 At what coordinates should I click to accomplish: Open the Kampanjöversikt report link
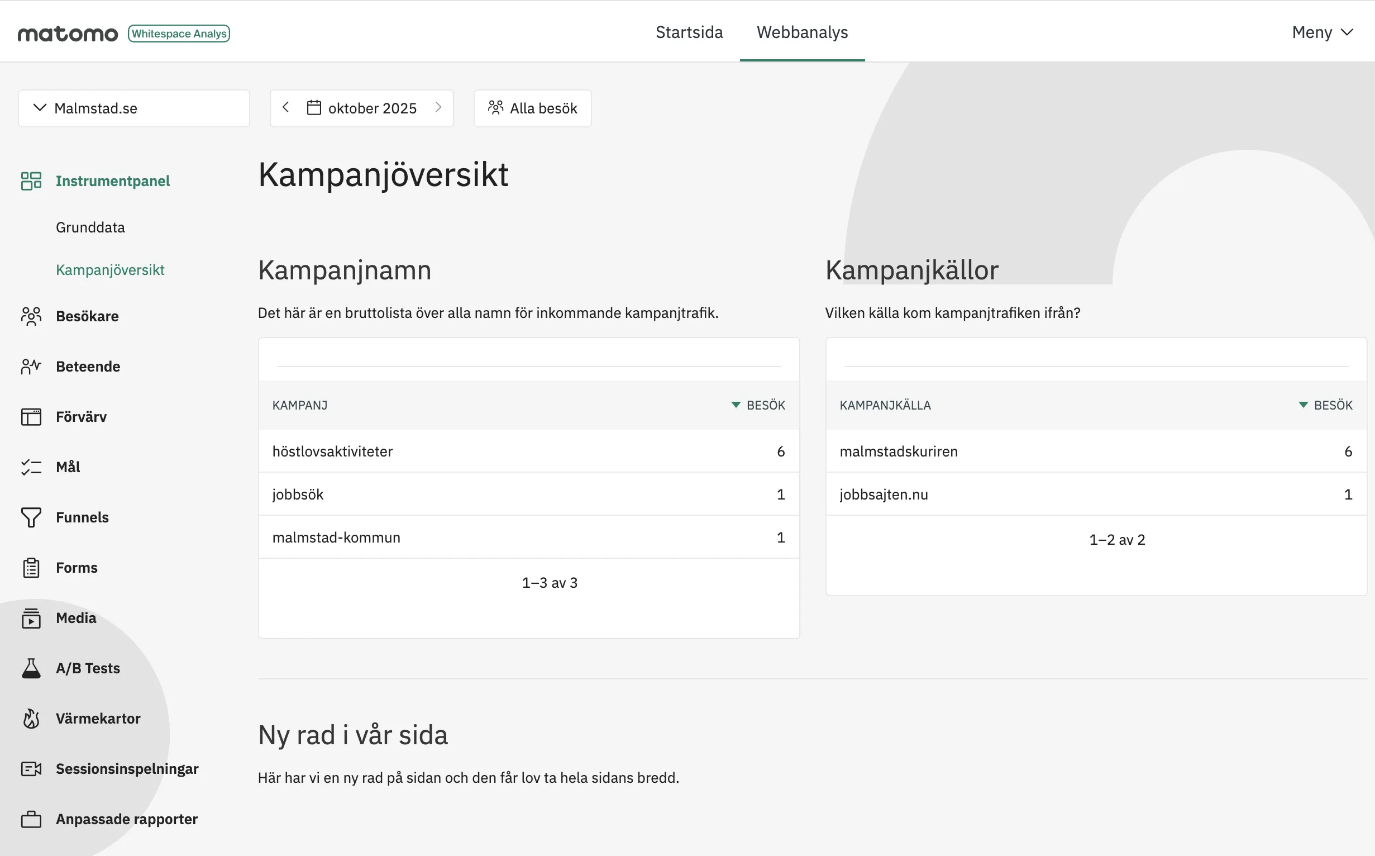tap(111, 270)
